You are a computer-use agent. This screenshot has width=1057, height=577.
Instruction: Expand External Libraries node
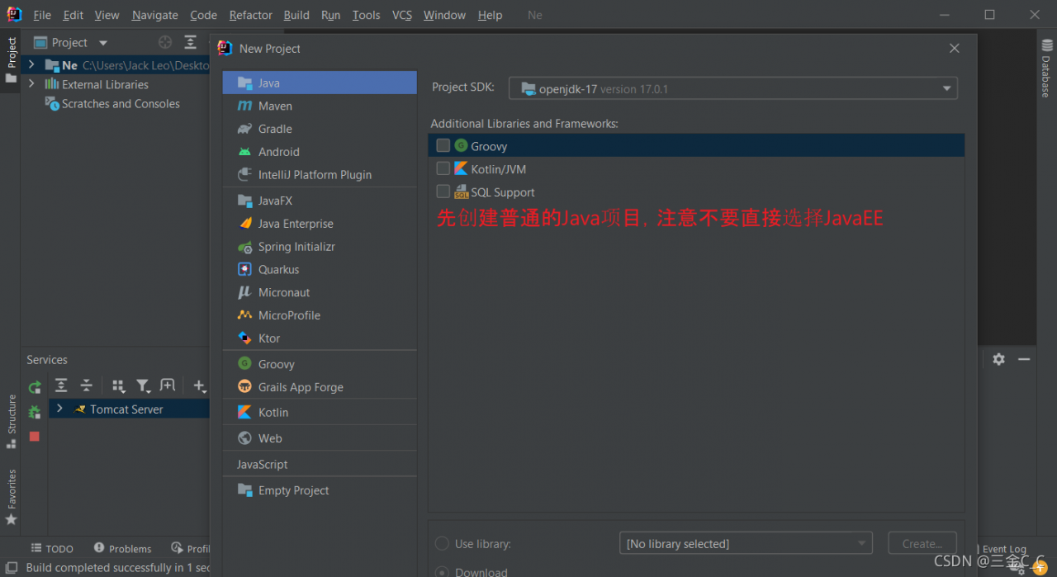pyautogui.click(x=31, y=84)
